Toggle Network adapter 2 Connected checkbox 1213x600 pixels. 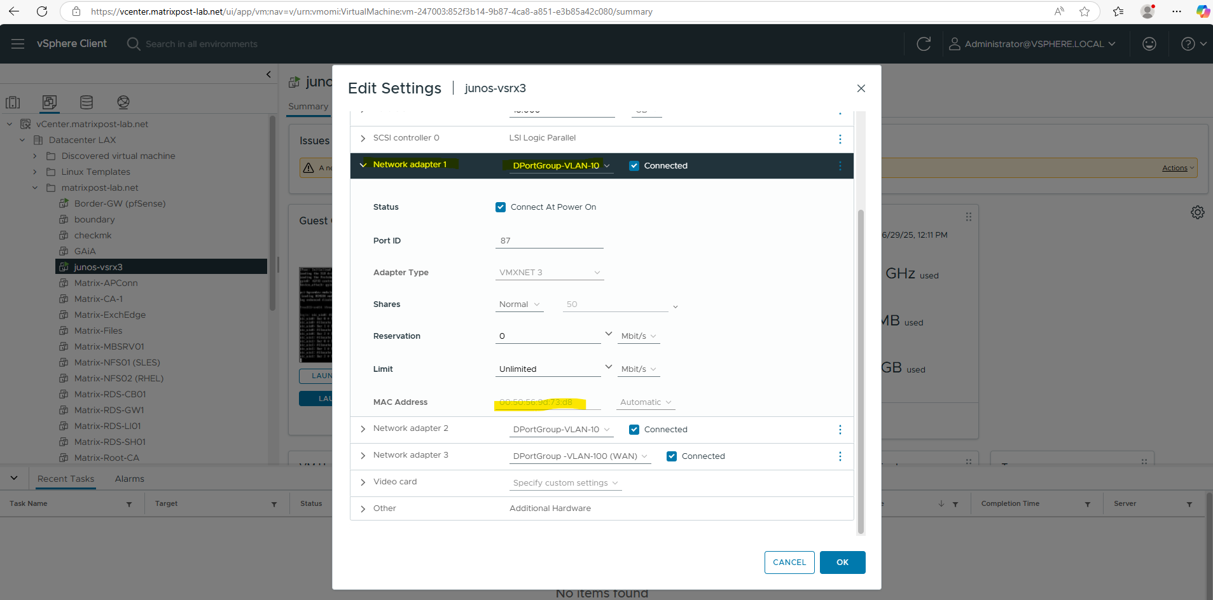click(634, 430)
